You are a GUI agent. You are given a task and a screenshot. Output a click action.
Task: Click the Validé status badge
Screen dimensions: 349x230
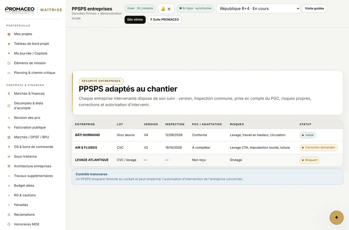(308, 135)
